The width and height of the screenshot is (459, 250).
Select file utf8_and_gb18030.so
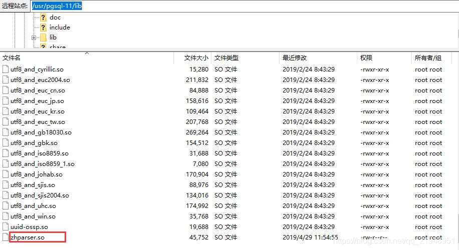tap(41, 132)
